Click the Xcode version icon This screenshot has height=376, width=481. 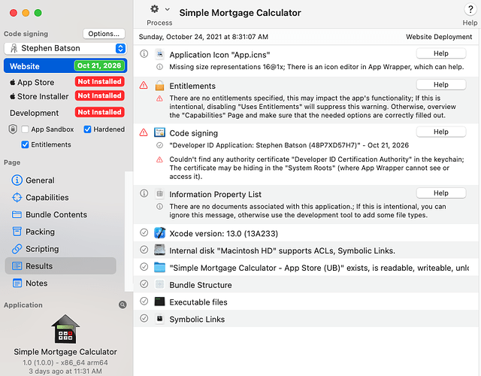pos(159,233)
